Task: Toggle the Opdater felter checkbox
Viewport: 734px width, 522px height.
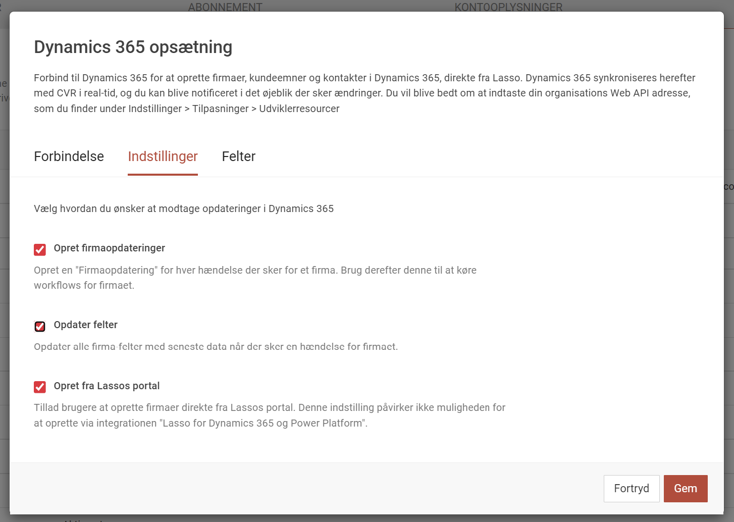Action: pyautogui.click(x=40, y=326)
